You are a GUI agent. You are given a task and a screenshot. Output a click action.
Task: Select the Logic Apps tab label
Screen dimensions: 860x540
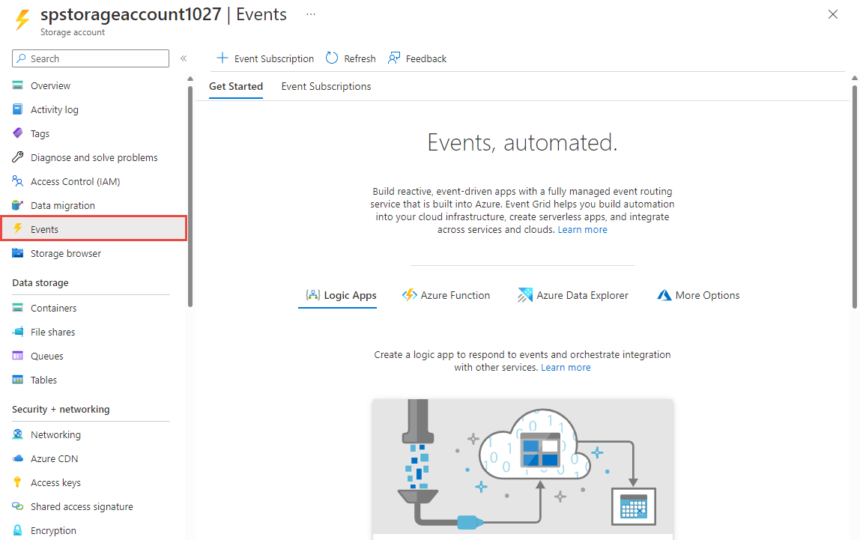tap(350, 295)
